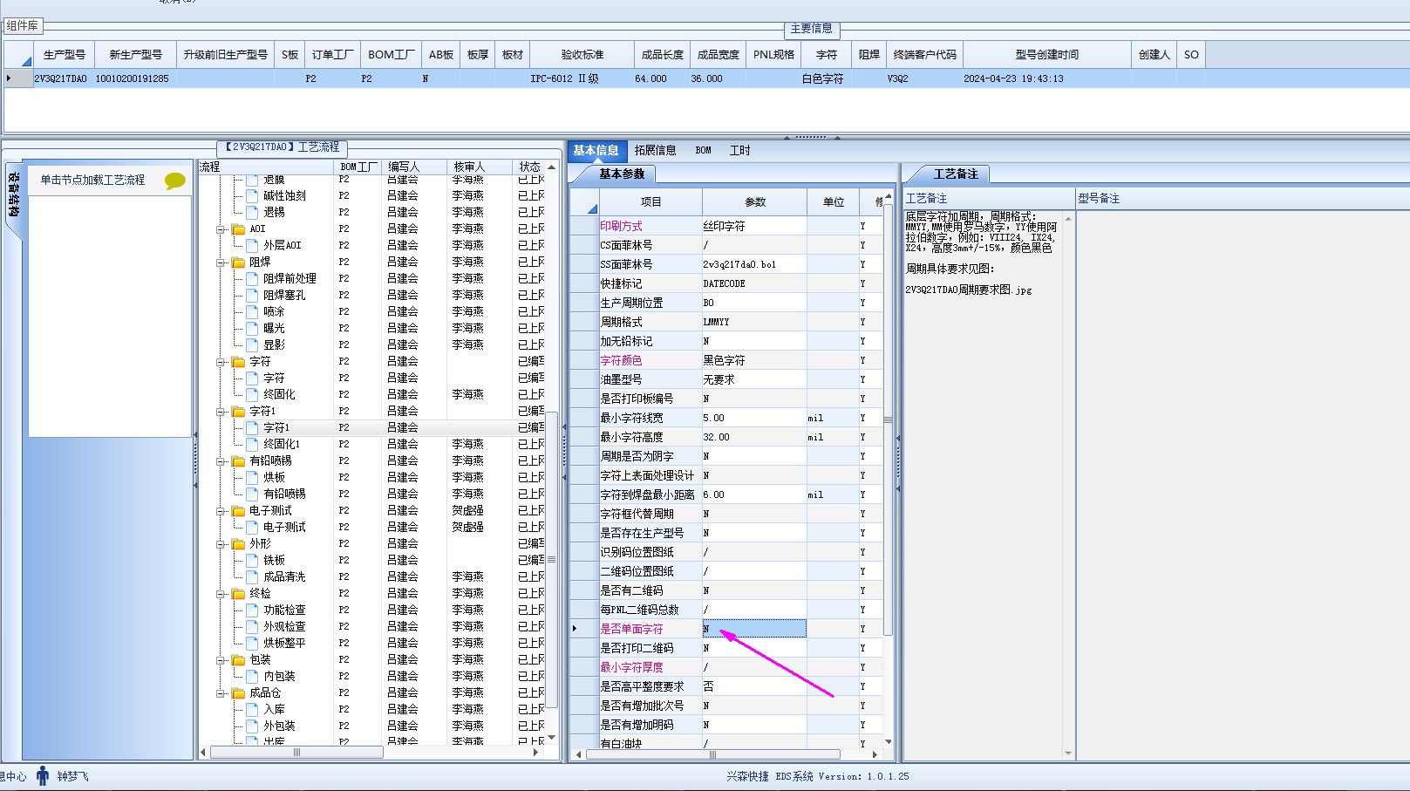Click the 成品仓 folder icon
Image resolution: width=1410 pixels, height=791 pixels.
[x=238, y=693]
